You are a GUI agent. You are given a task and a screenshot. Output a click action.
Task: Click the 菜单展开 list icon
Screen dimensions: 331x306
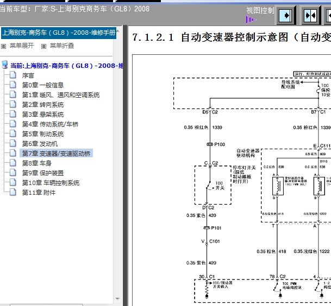(4, 46)
